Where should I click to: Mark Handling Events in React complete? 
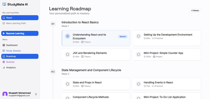(x=139, y=84)
